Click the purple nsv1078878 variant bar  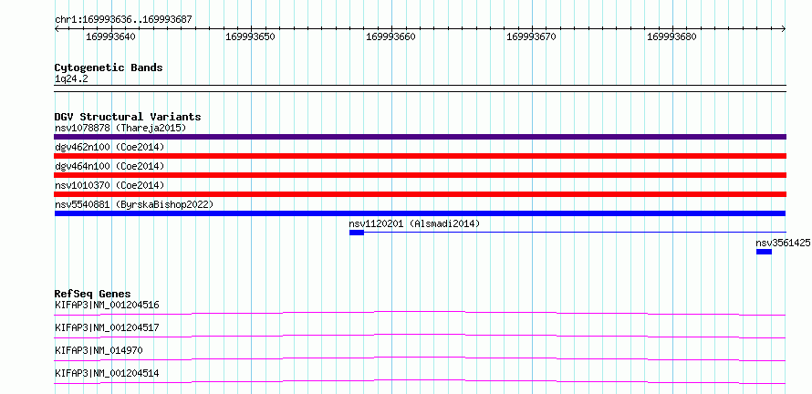420,137
